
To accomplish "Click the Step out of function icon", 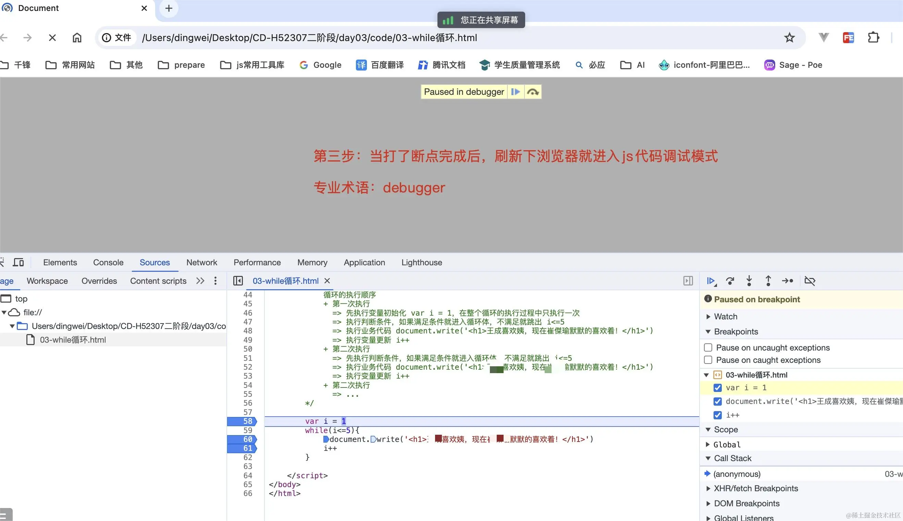I will point(768,281).
